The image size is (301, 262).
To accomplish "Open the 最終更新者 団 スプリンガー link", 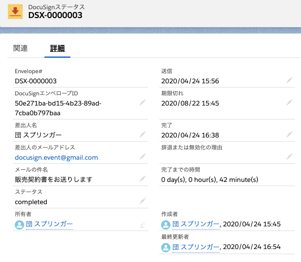I will click(196, 247).
